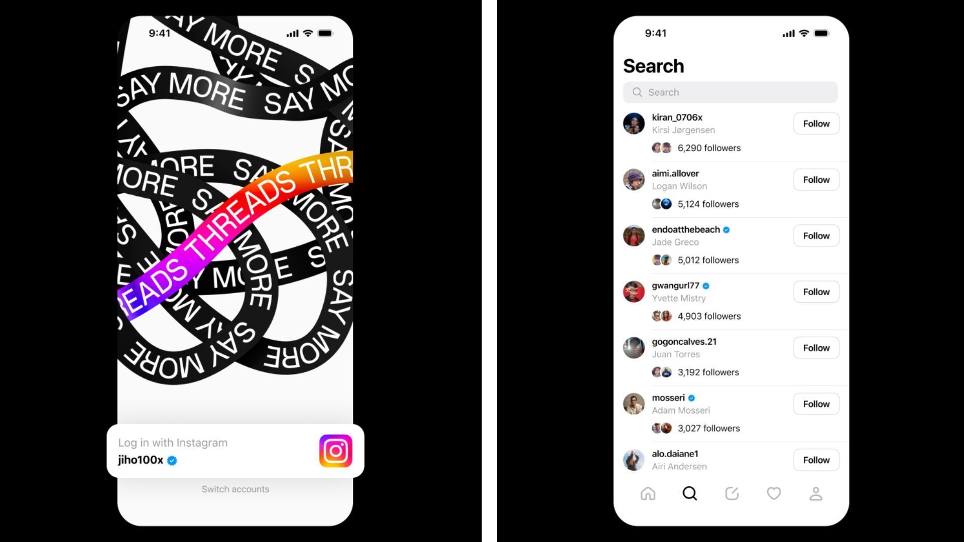Follow aimi.allover account
The width and height of the screenshot is (964, 542).
pos(815,179)
